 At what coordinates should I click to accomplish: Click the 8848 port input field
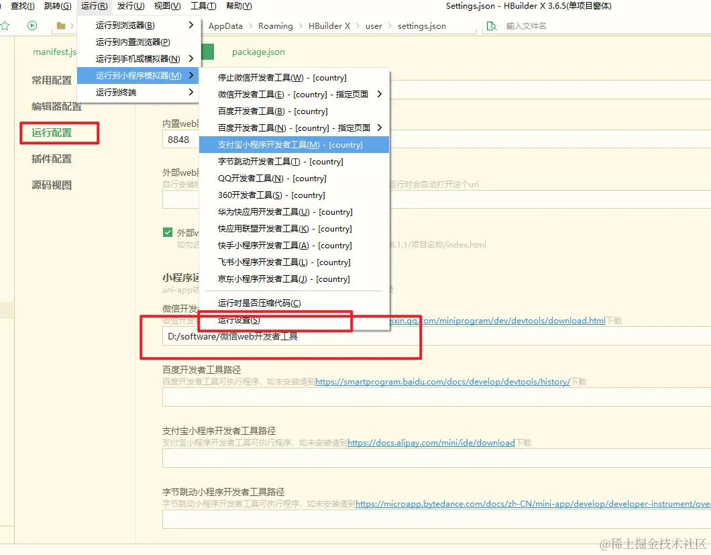pyautogui.click(x=180, y=140)
